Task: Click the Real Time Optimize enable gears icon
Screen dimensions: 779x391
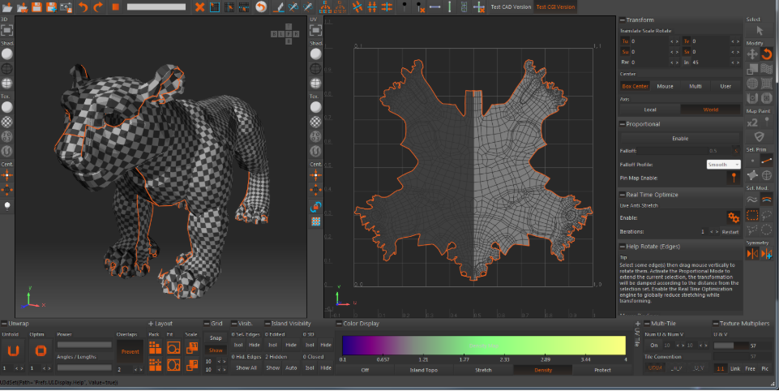Action: 732,217
